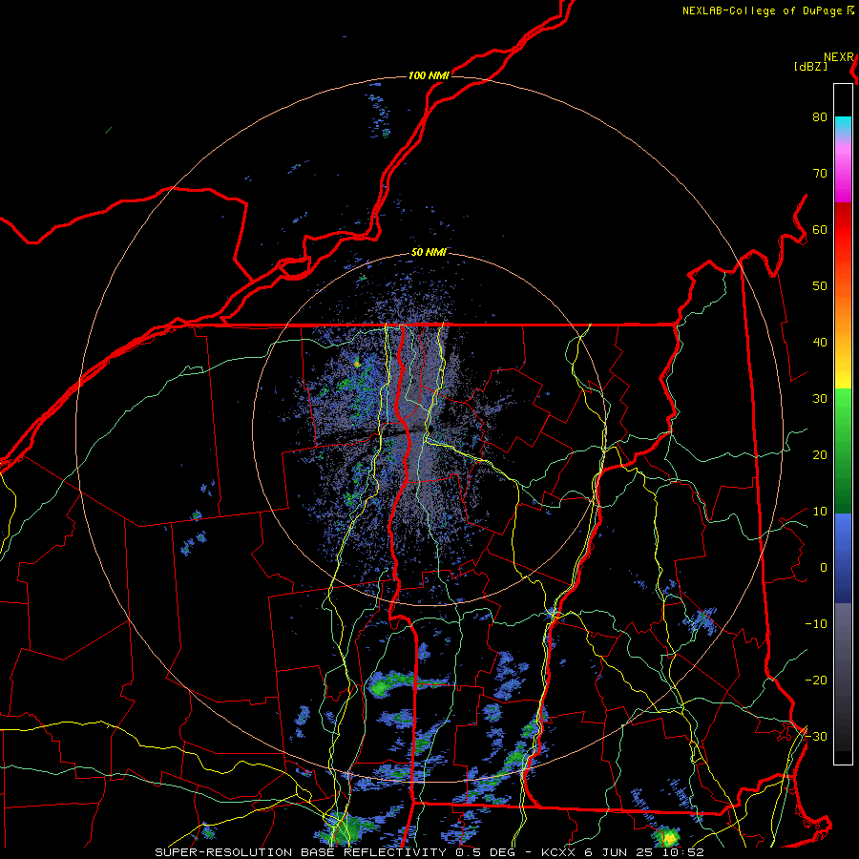Click the 50 value on dBZ scale
The width and height of the screenshot is (859, 859).
tap(820, 286)
